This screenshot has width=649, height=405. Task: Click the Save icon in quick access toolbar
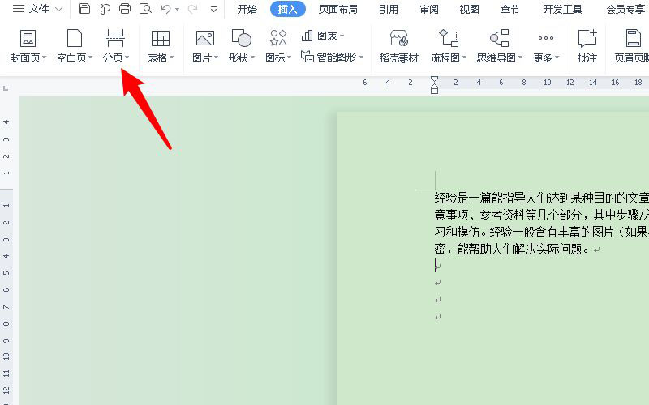click(x=84, y=9)
